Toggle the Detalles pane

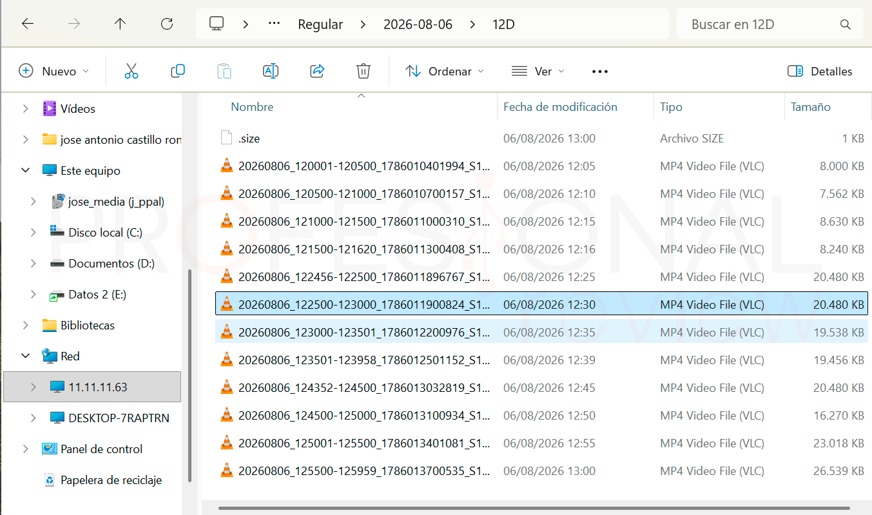[x=820, y=71]
